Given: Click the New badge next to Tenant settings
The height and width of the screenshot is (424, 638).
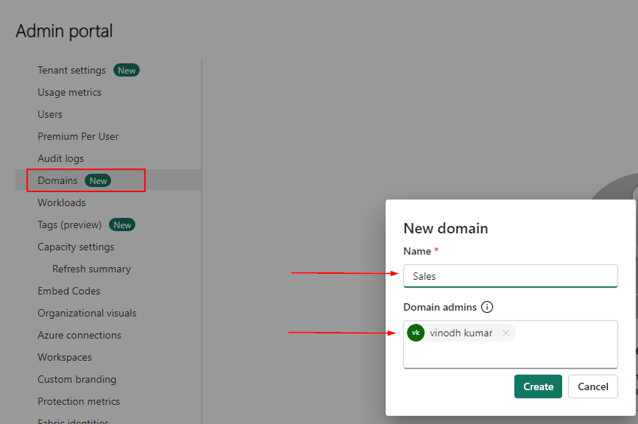Looking at the screenshot, I should (x=127, y=71).
